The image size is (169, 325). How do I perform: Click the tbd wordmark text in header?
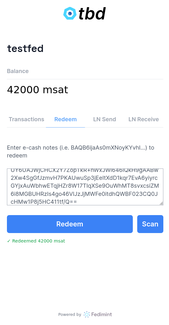click(92, 14)
